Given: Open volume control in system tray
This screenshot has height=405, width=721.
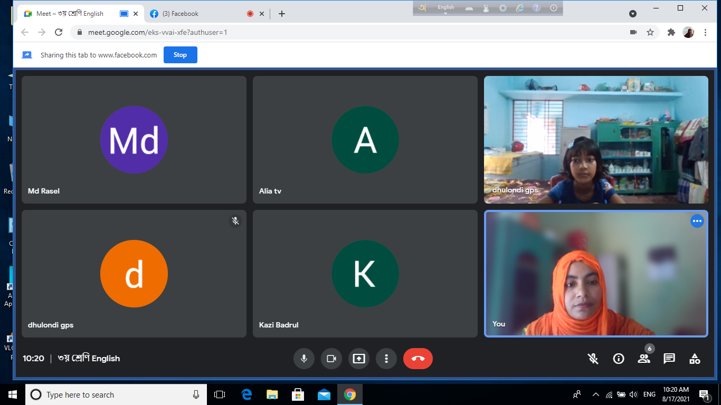Looking at the screenshot, I should (633, 394).
